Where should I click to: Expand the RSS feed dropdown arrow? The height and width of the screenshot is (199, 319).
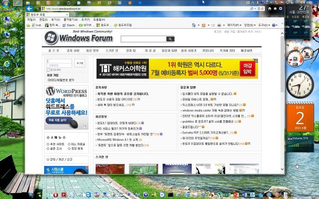pyautogui.click(x=209, y=25)
